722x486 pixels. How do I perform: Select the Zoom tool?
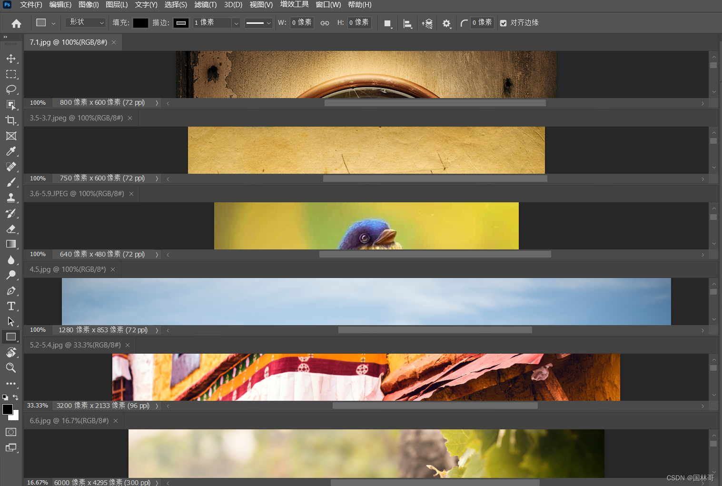[x=11, y=367]
